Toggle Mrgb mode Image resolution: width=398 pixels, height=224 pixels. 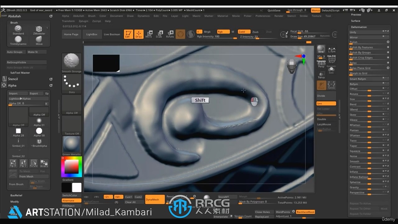[207, 32]
